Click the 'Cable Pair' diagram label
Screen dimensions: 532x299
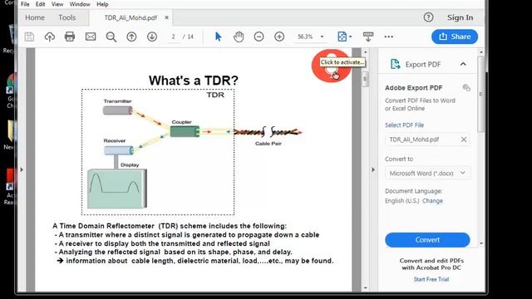coord(268,144)
